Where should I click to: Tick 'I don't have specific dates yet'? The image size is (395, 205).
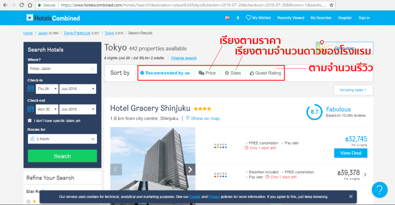click(30, 121)
